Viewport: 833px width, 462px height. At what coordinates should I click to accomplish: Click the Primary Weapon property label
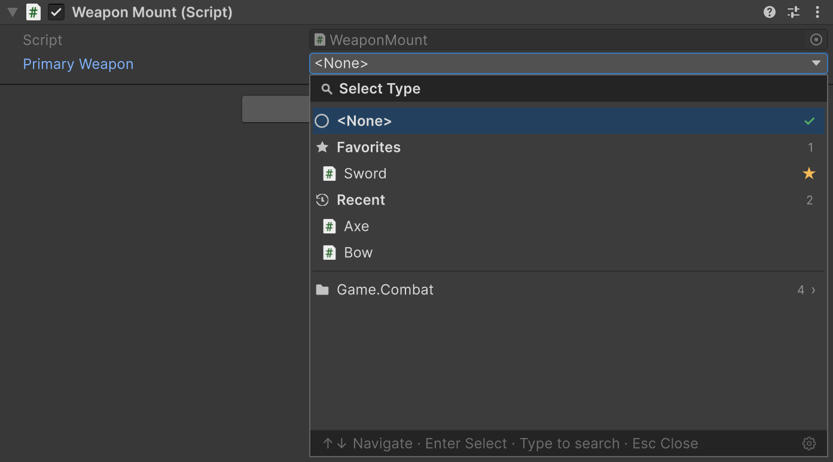(x=78, y=64)
